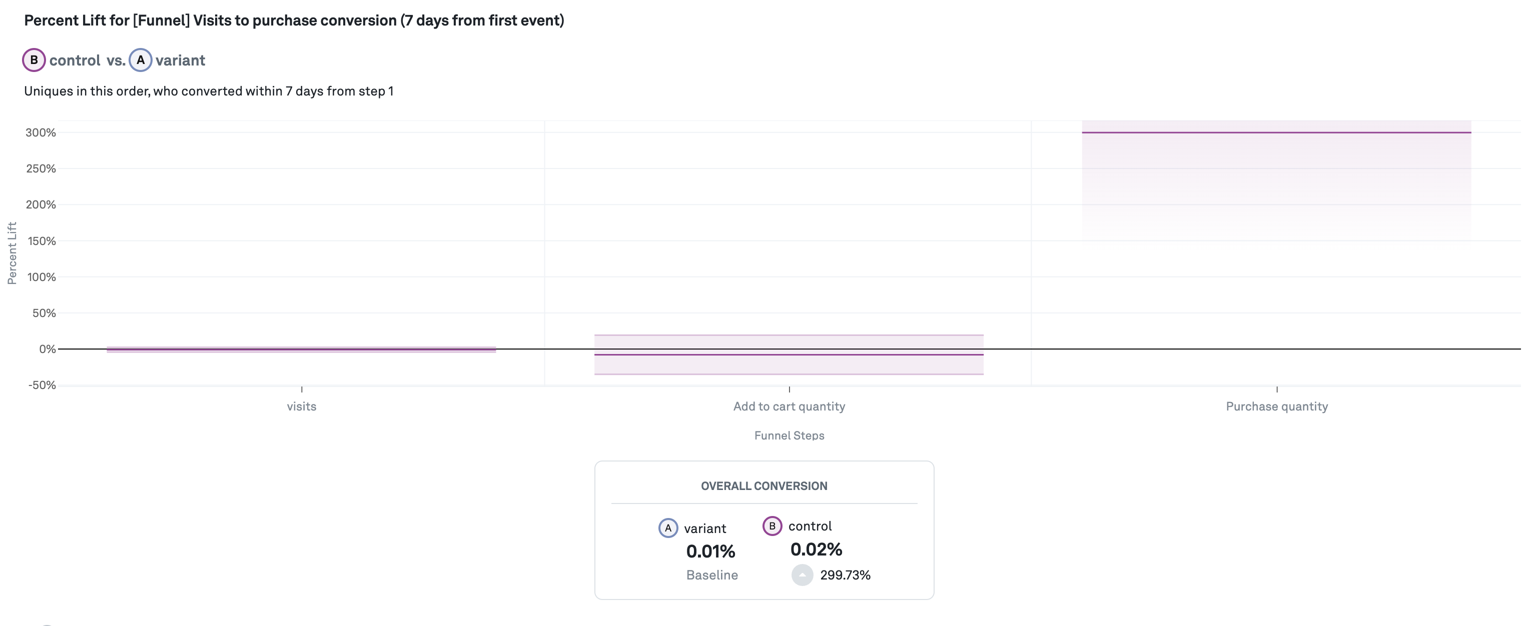Click the 'Add to cart quantity' axis label
The image size is (1534, 626).
(789, 406)
